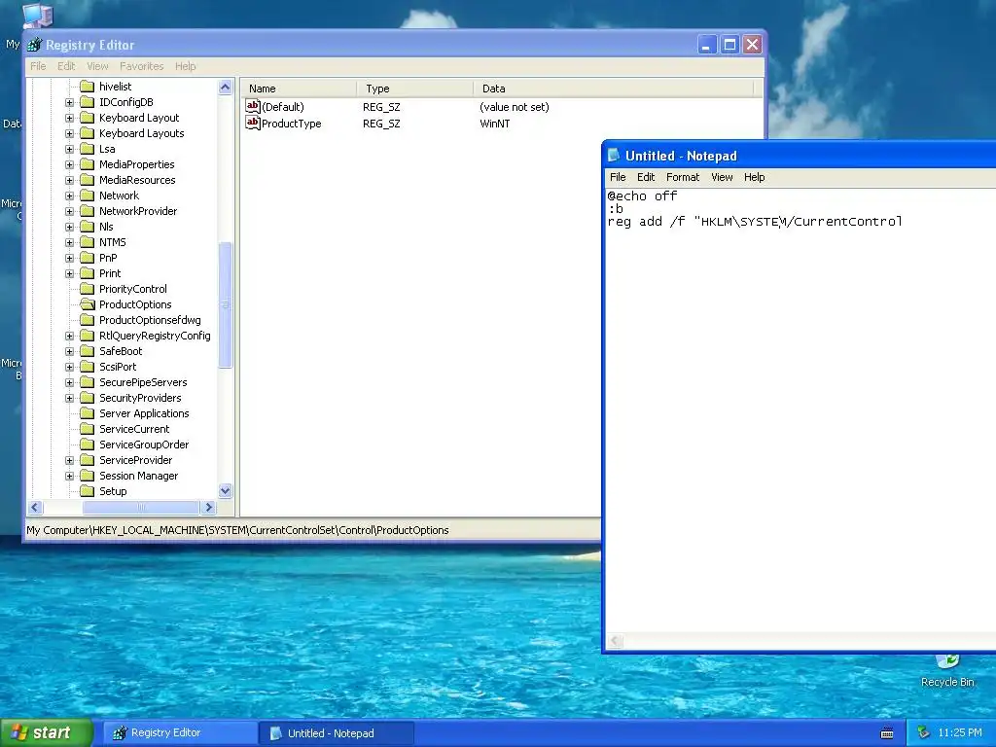Screen dimensions: 996x747
Task: Click the WinNT data value
Action: click(494, 124)
